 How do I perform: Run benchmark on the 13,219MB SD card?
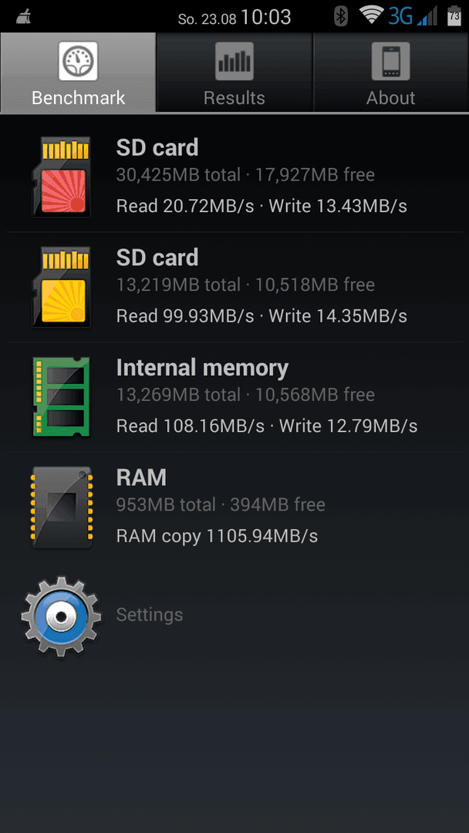pos(235,287)
